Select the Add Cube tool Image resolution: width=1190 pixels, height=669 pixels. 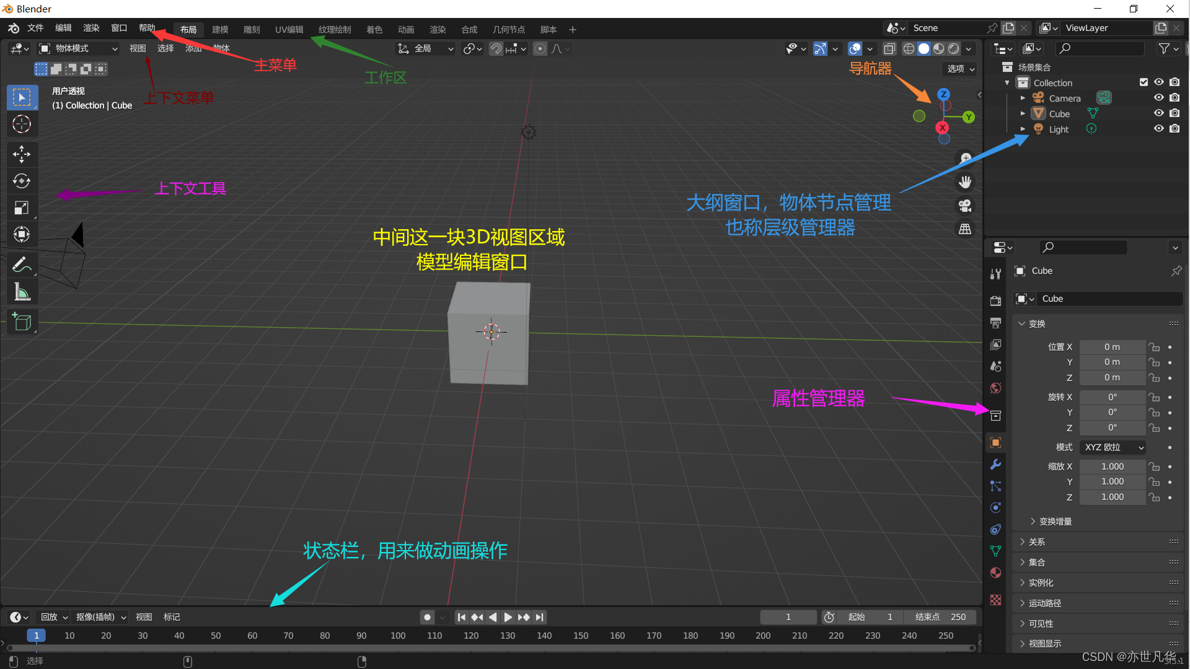pyautogui.click(x=22, y=321)
